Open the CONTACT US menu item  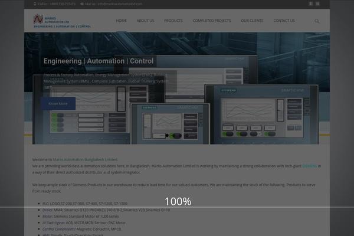pyautogui.click(x=284, y=21)
